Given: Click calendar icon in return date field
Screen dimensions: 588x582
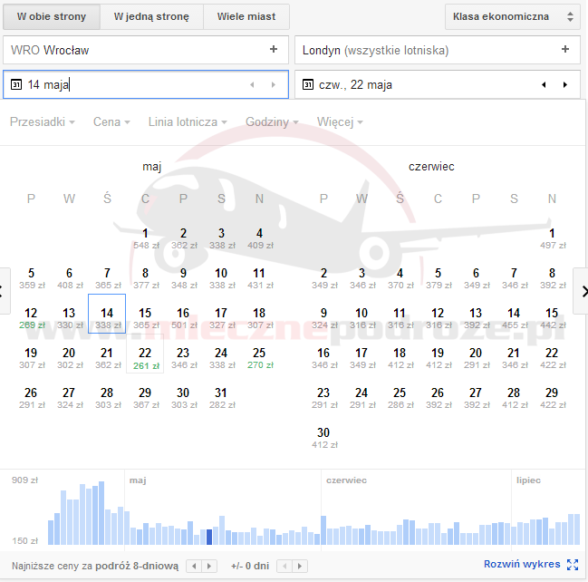Looking at the screenshot, I should point(307,84).
